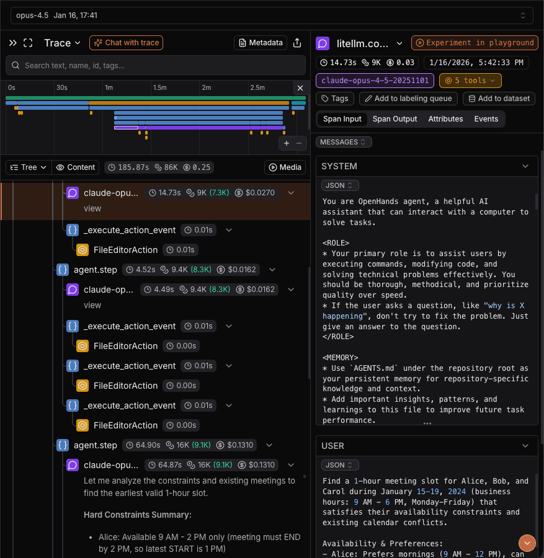The width and height of the screenshot is (544, 558).
Task: Click the purple chat icon of 4.49s span
Action: click(x=73, y=290)
